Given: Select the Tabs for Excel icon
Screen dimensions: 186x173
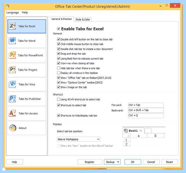Looking at the screenshot, I should coord(12,26).
